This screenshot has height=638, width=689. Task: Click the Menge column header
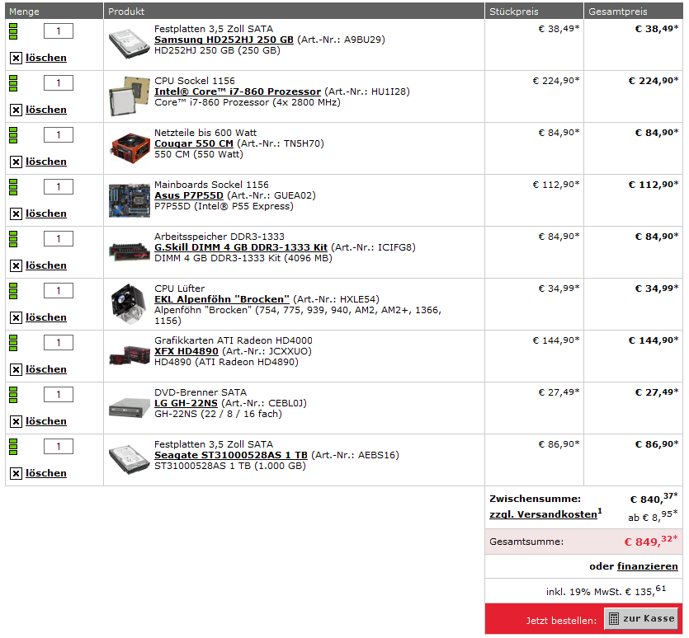pos(54,11)
